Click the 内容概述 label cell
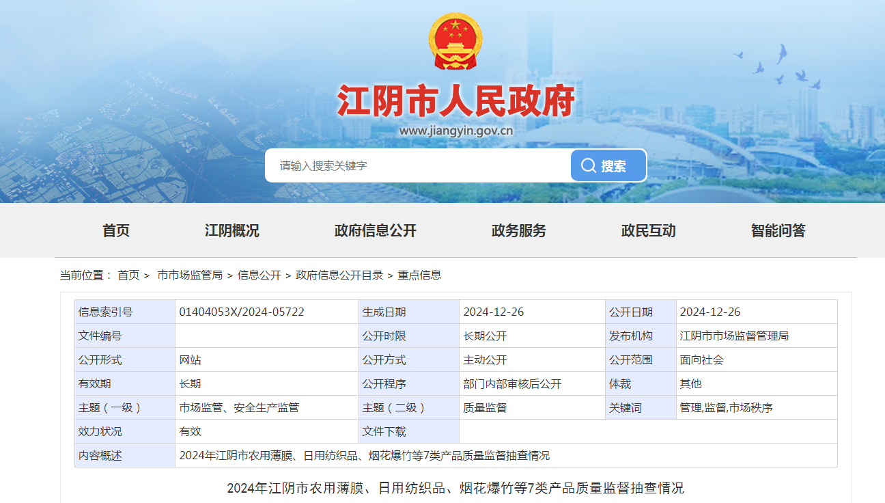Viewport: 885px width, 503px height. pyautogui.click(x=125, y=455)
